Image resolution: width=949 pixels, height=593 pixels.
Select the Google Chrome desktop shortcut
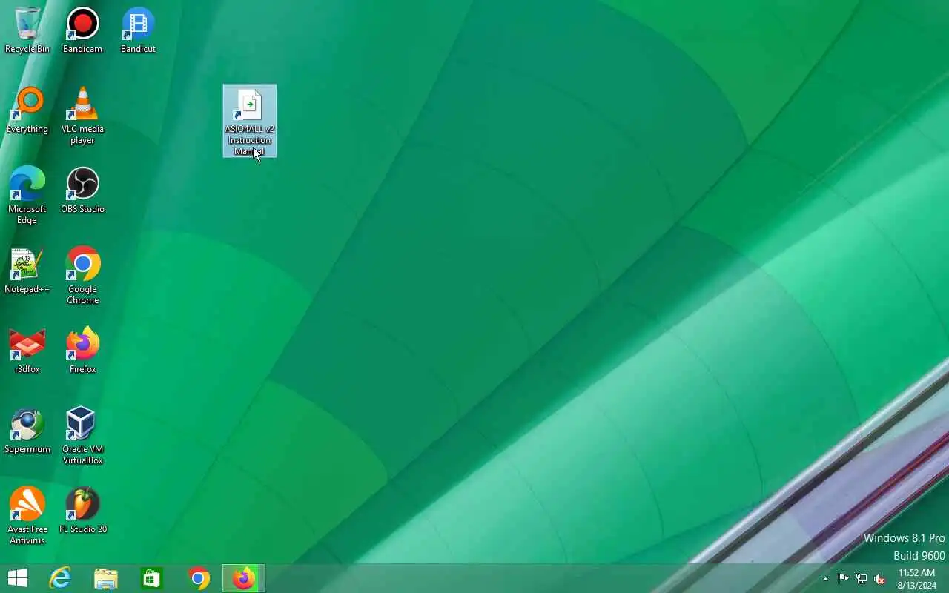point(82,276)
